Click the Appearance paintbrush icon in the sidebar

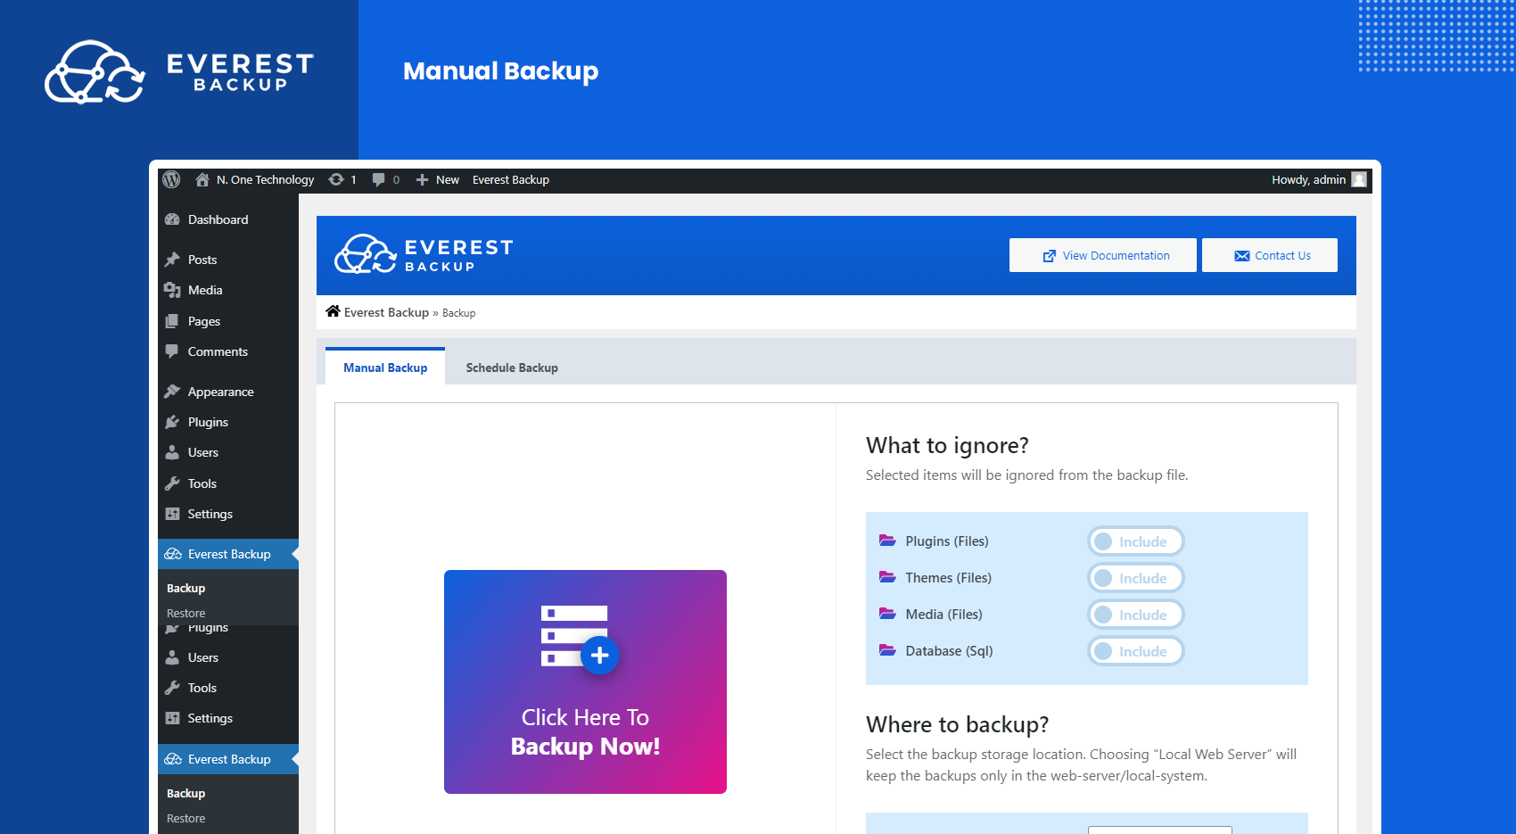click(172, 392)
